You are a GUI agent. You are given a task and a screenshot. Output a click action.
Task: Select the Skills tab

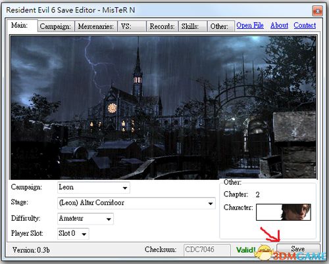click(x=193, y=26)
